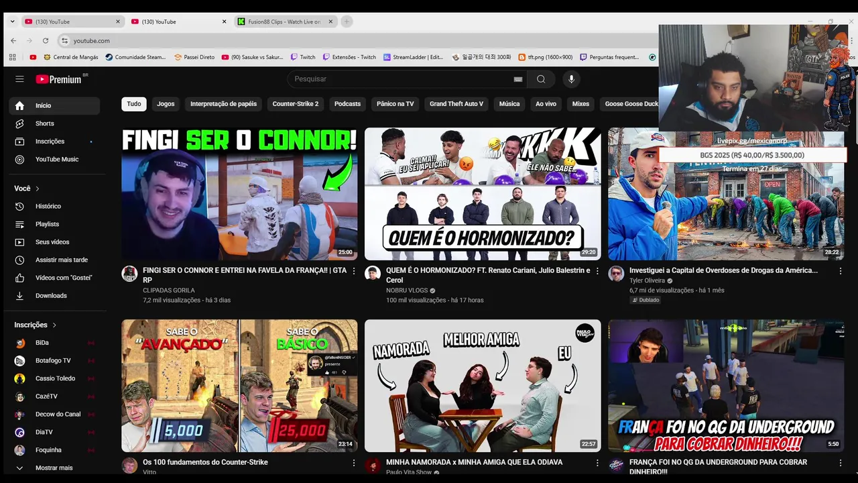858x483 pixels.
Task: Open the NOBRU VLOGS channel name
Action: click(x=407, y=290)
